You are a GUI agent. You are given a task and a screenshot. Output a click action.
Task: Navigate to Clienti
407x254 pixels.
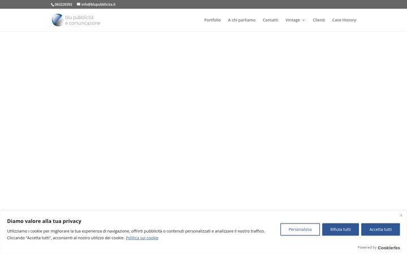(319, 20)
